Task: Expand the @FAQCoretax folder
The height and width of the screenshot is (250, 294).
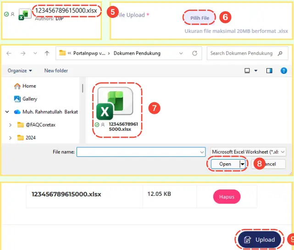Action: pyautogui.click(x=10, y=125)
